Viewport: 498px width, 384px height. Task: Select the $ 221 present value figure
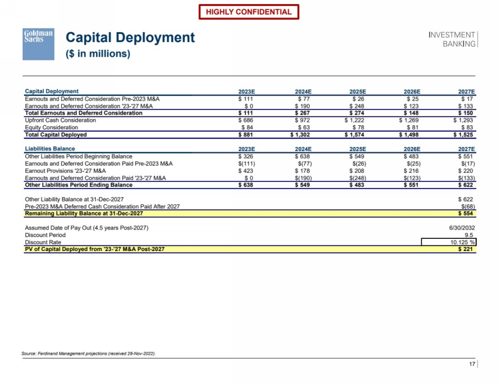[x=465, y=249]
